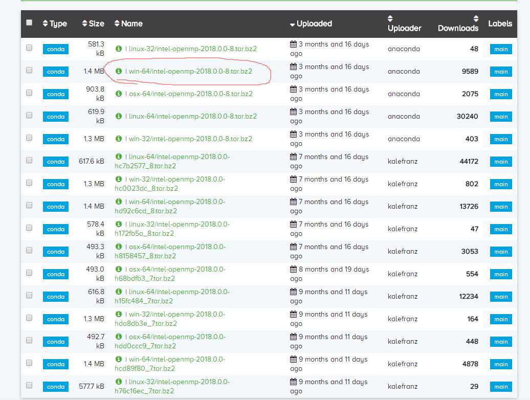Screen dimensions: 530x400
Task: Open info icon for hda8db3e_7 win-32 package
Action: pyautogui.click(x=118, y=314)
